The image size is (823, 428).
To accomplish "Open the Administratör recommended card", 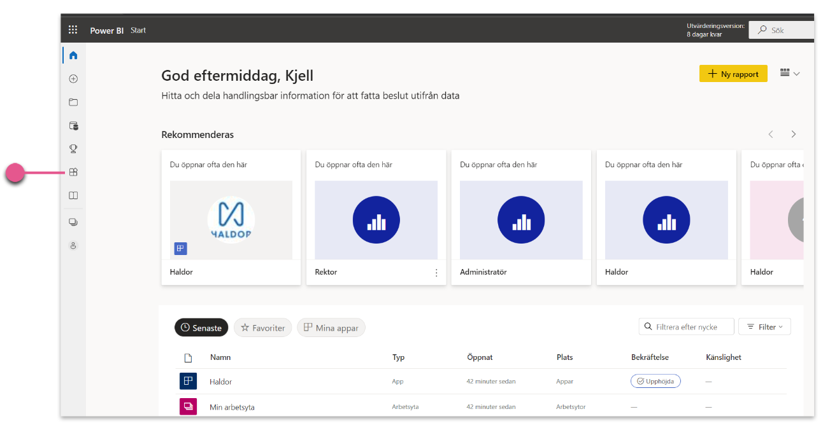I will [521, 217].
